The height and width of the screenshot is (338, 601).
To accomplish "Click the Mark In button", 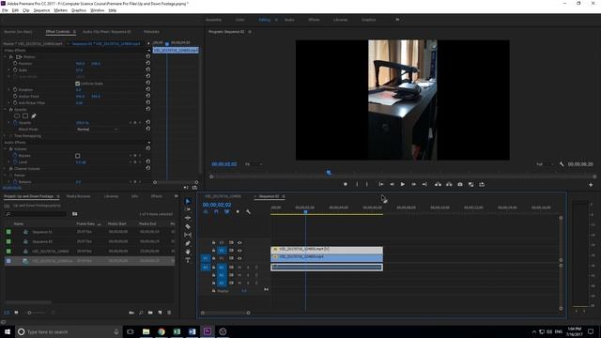I will point(357,184).
